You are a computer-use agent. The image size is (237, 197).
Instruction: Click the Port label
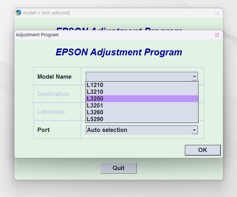pyautogui.click(x=44, y=130)
